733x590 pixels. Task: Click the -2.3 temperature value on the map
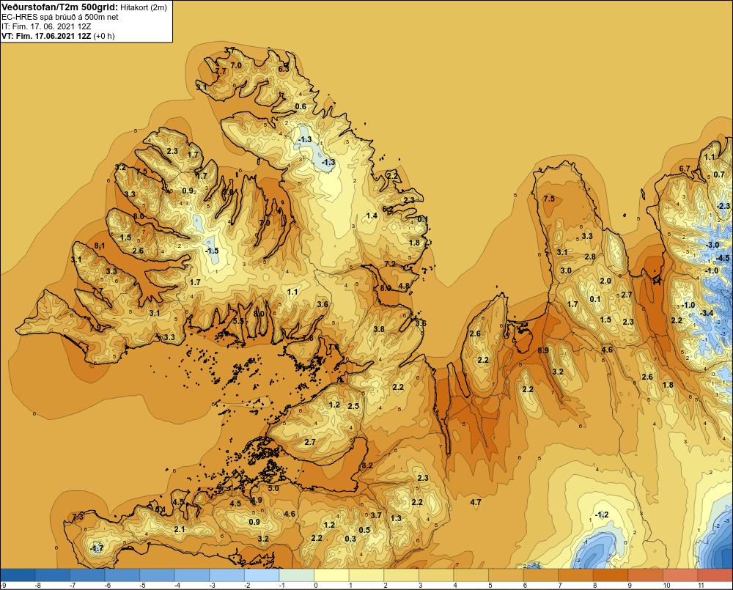point(723,206)
